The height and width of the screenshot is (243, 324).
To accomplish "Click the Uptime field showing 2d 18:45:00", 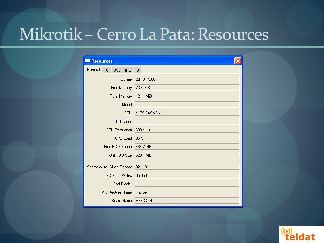I will click(x=187, y=79).
